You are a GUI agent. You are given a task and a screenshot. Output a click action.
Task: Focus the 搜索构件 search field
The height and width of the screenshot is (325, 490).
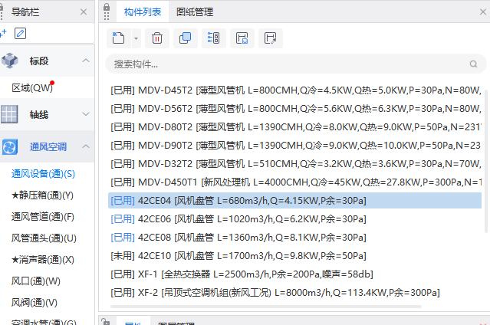point(296,64)
